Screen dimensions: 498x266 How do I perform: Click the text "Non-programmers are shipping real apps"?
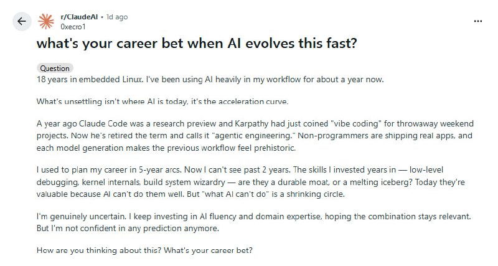[369, 135]
